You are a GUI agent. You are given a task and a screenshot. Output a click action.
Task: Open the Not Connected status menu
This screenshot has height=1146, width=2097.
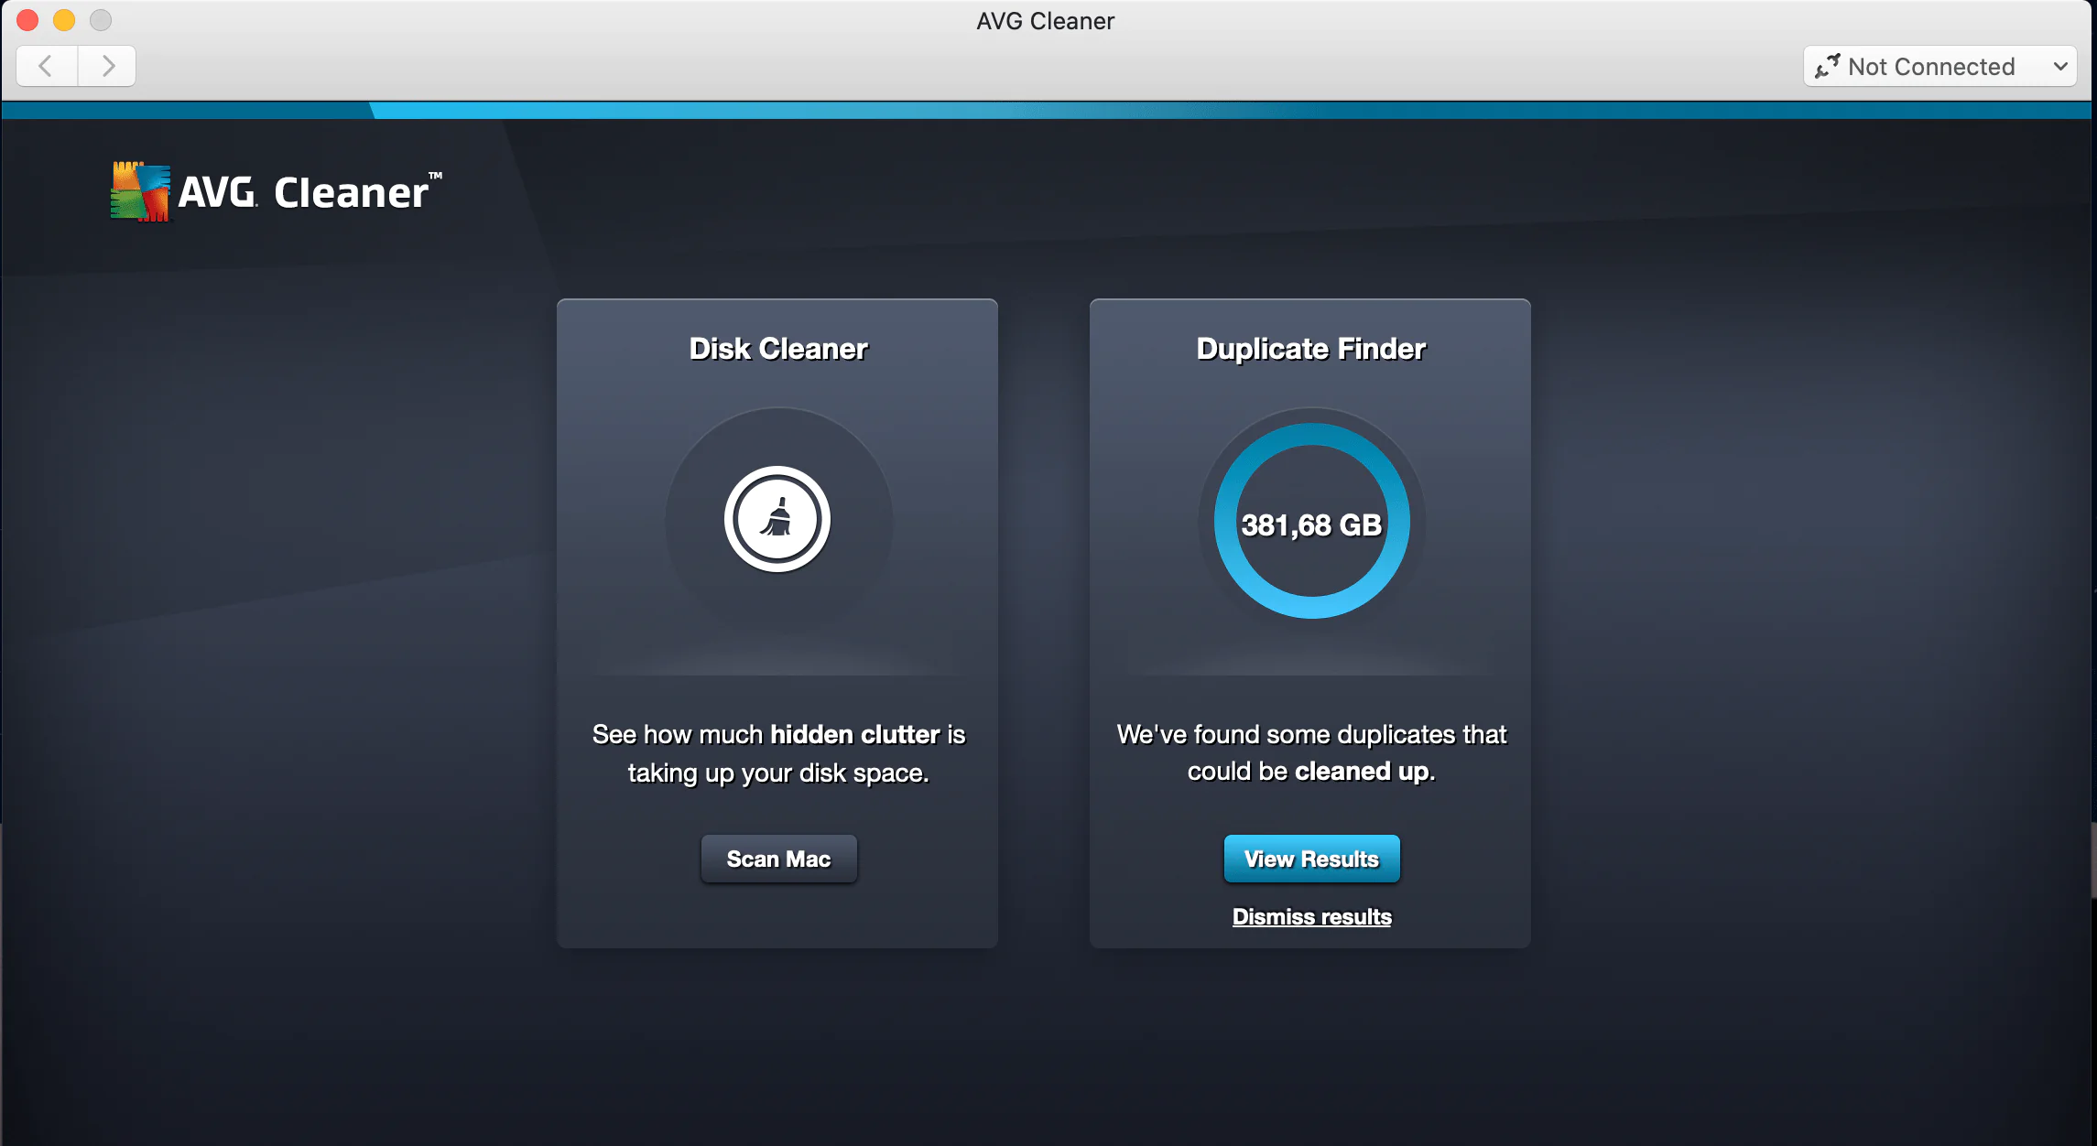pos(1930,67)
